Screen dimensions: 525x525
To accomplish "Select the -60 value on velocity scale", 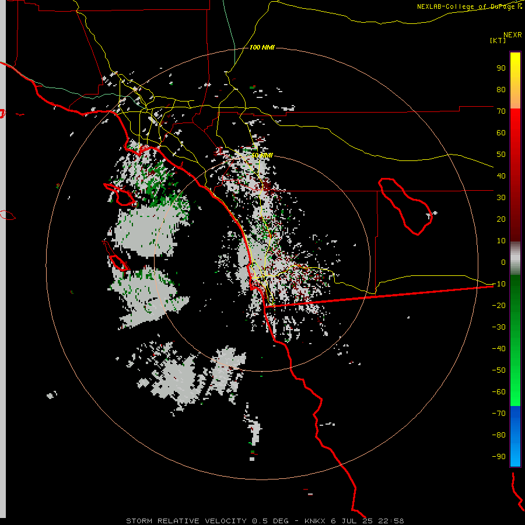I will 499,392.
